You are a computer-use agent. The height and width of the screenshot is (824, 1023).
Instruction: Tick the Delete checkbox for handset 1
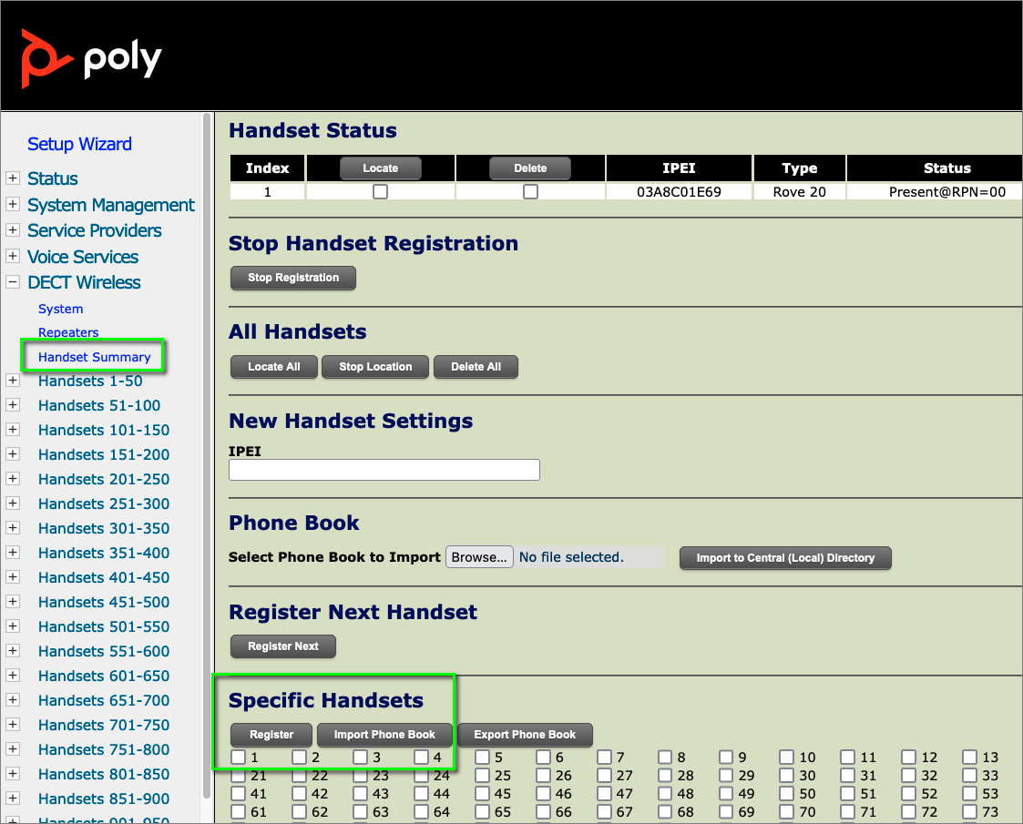click(530, 192)
